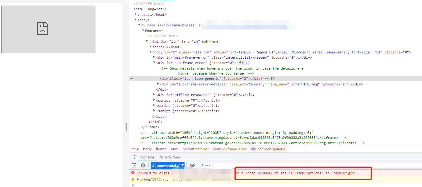Select div#sub-frame-error in the breadcrumb
422x187 pixels.
(230, 149)
